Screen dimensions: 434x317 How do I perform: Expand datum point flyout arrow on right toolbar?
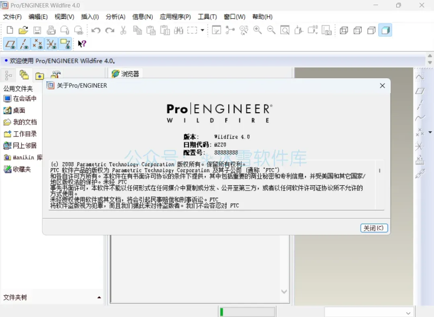click(x=430, y=132)
